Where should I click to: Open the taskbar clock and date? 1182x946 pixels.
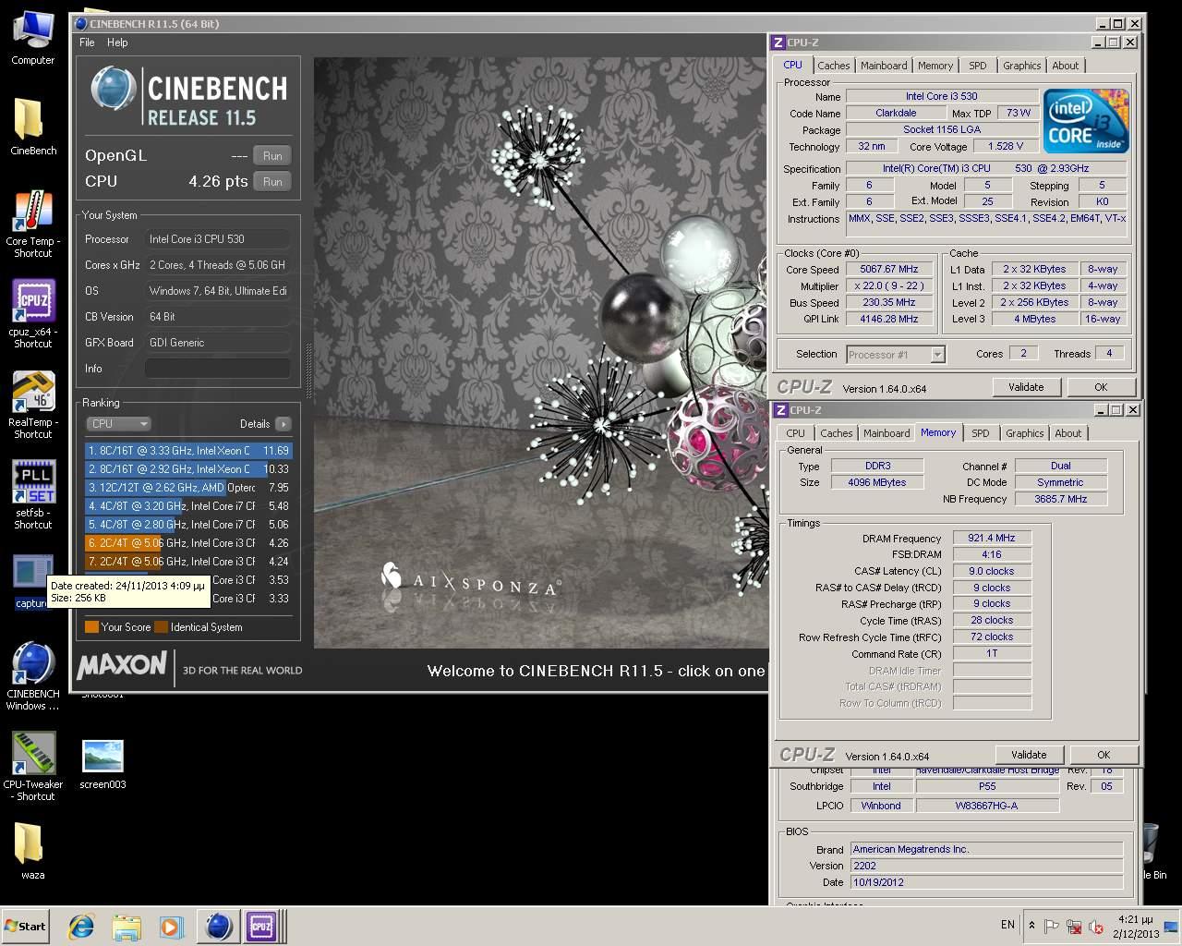click(1135, 926)
